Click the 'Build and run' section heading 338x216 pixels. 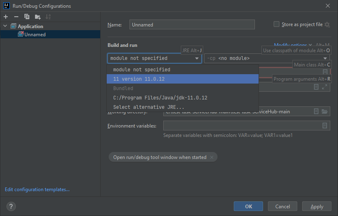point(122,45)
